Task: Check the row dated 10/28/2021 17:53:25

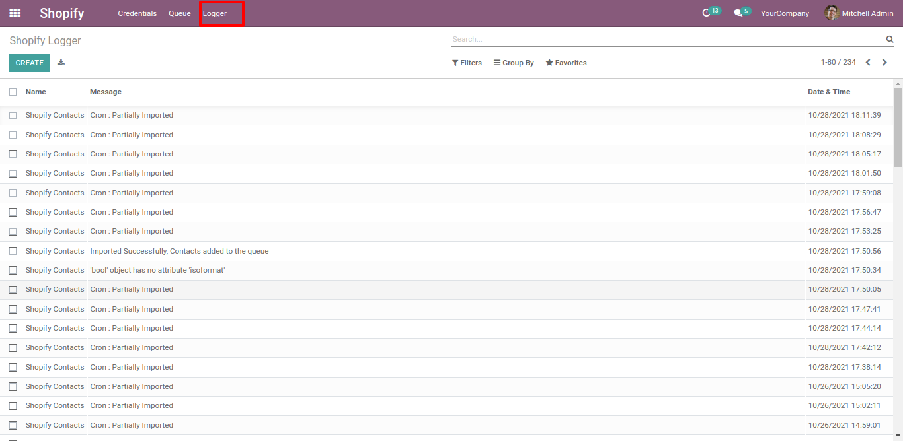Action: [13, 232]
